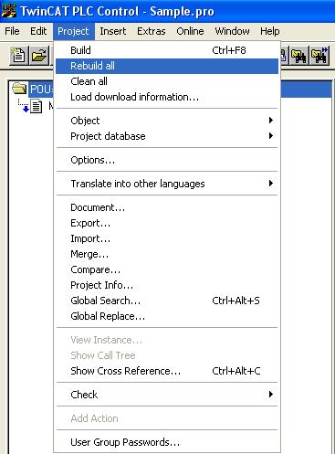Open the File menu

tap(12, 31)
